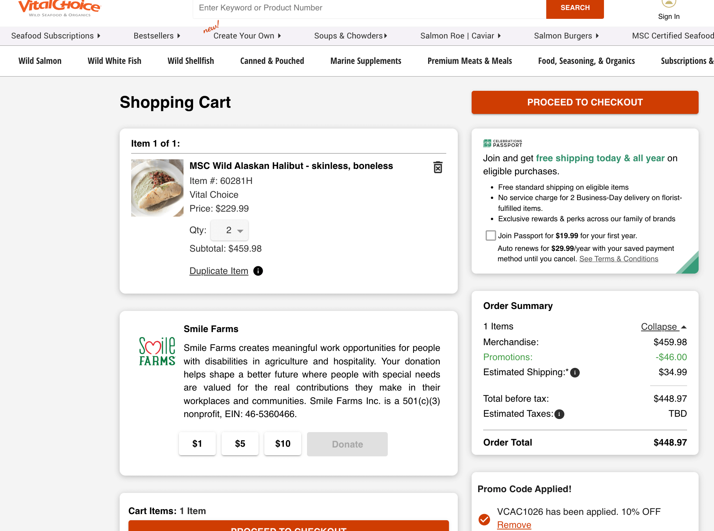This screenshot has width=714, height=531.
Task: Remove the applied VCAC1026 promo code
Action: click(514, 525)
